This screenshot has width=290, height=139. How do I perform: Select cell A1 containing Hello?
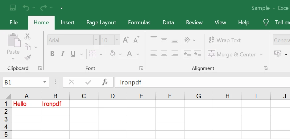tap(27, 104)
